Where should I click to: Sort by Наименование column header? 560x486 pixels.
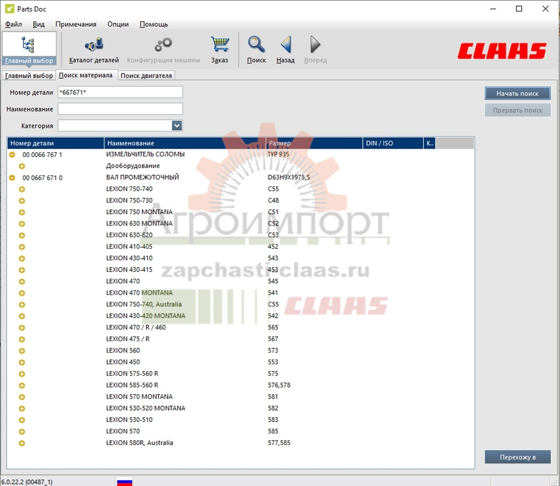click(x=185, y=143)
